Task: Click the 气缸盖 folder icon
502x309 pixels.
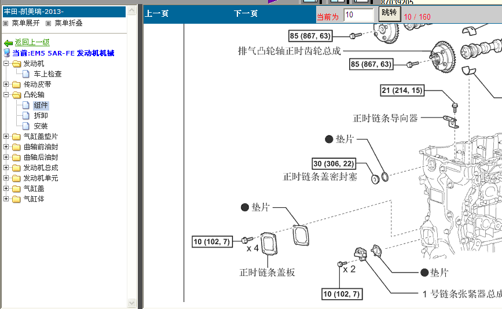Action: pos(16,189)
